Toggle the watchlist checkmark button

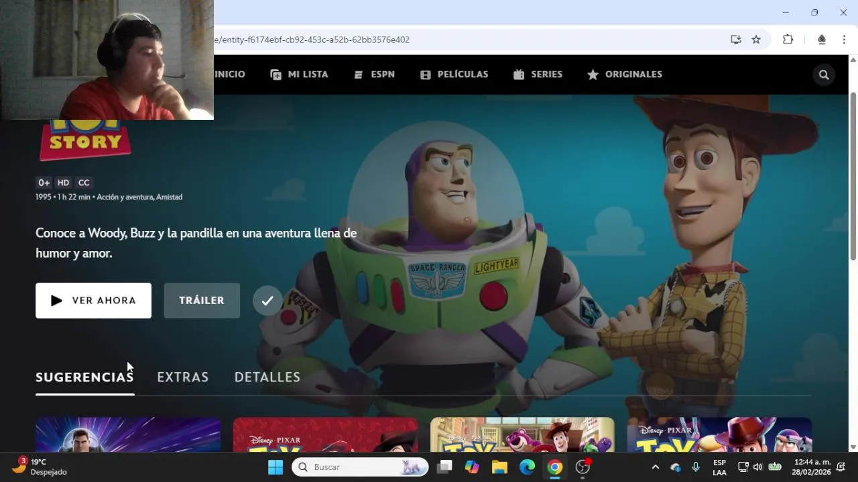[x=267, y=301]
